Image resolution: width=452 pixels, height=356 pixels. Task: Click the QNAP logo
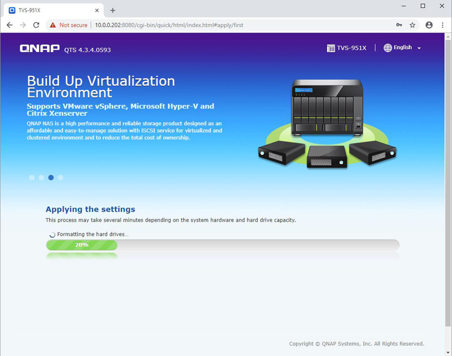point(40,48)
